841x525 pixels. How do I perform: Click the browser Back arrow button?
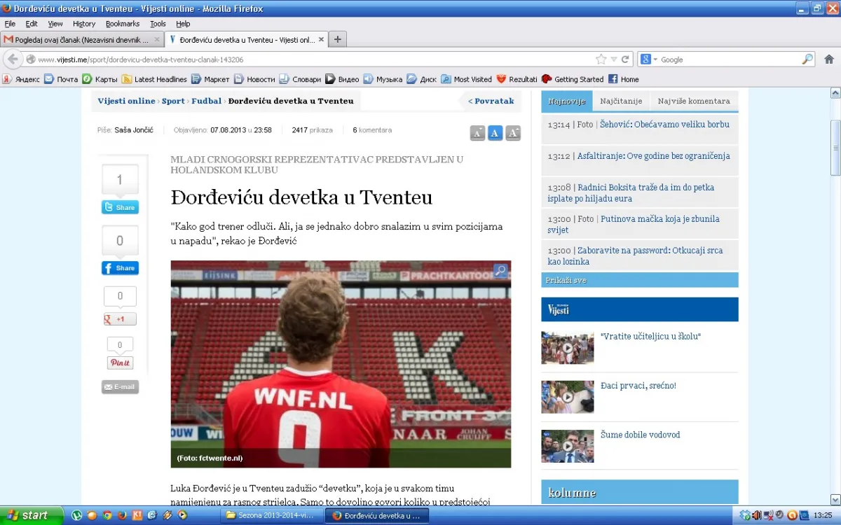coord(12,59)
